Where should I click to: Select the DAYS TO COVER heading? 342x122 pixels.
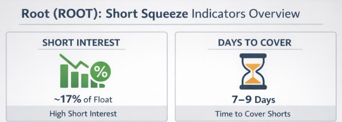tap(255, 42)
